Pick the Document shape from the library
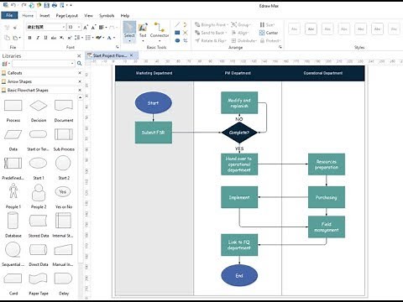This screenshot has height=302, width=403. 64,106
